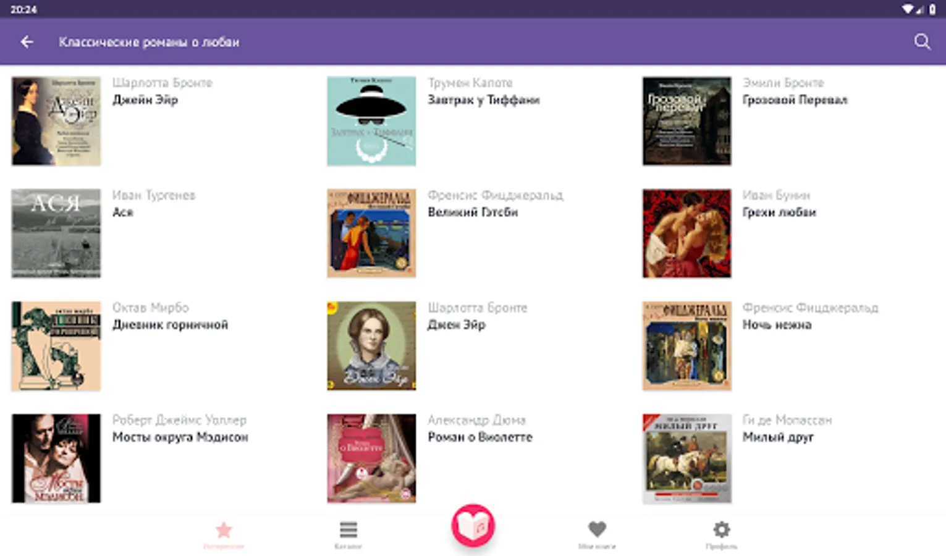Open Джейн Эйр cover by Шарлотта Бронте
The image size is (946, 556).
56,121
